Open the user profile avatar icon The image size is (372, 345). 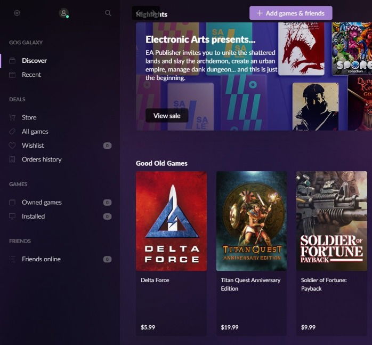tap(63, 13)
